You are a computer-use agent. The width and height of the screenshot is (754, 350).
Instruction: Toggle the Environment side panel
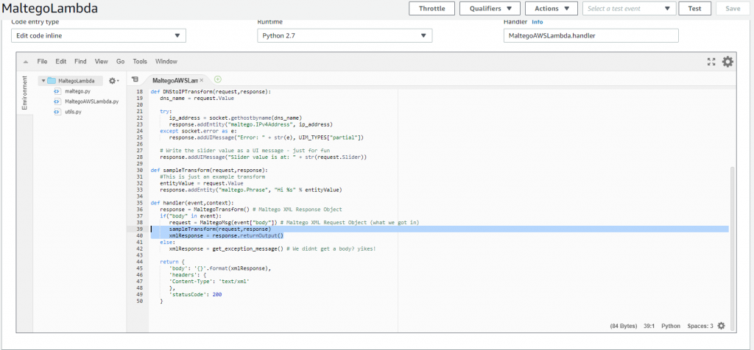tap(24, 93)
